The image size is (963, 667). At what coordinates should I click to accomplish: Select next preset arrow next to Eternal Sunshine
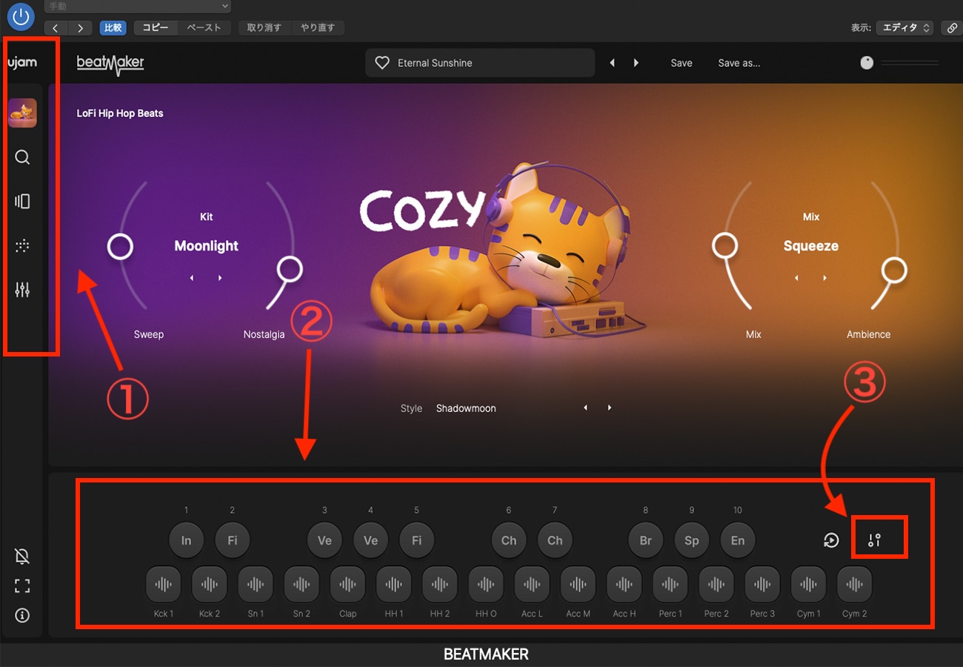point(636,63)
